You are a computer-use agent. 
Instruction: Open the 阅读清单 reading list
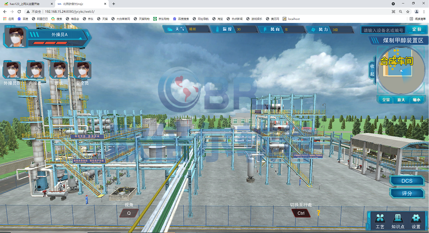418,19
